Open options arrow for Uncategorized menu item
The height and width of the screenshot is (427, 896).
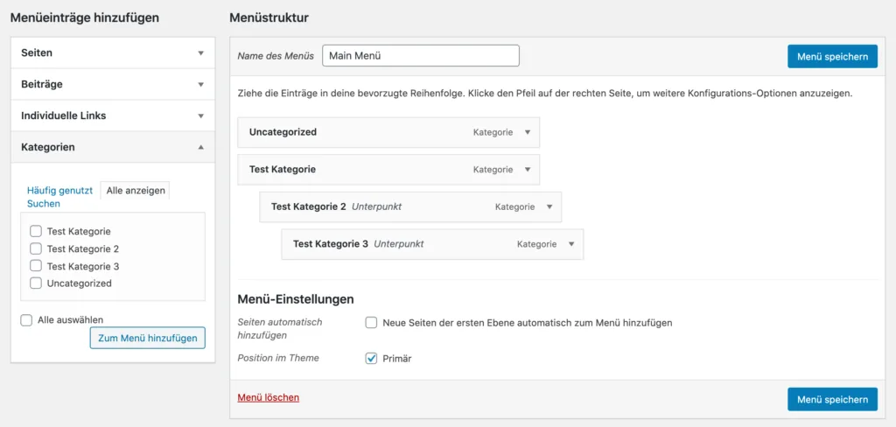[x=528, y=132]
